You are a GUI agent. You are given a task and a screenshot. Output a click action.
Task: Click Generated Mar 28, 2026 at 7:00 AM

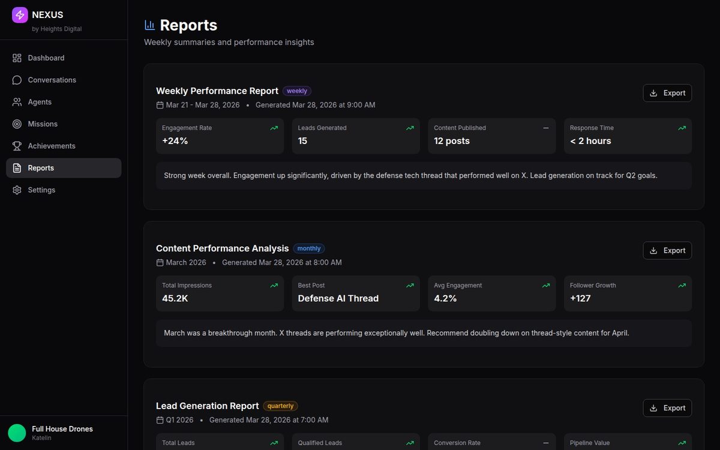[269, 420]
